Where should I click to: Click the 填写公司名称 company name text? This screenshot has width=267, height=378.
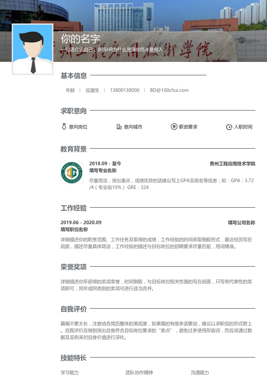click(241, 223)
